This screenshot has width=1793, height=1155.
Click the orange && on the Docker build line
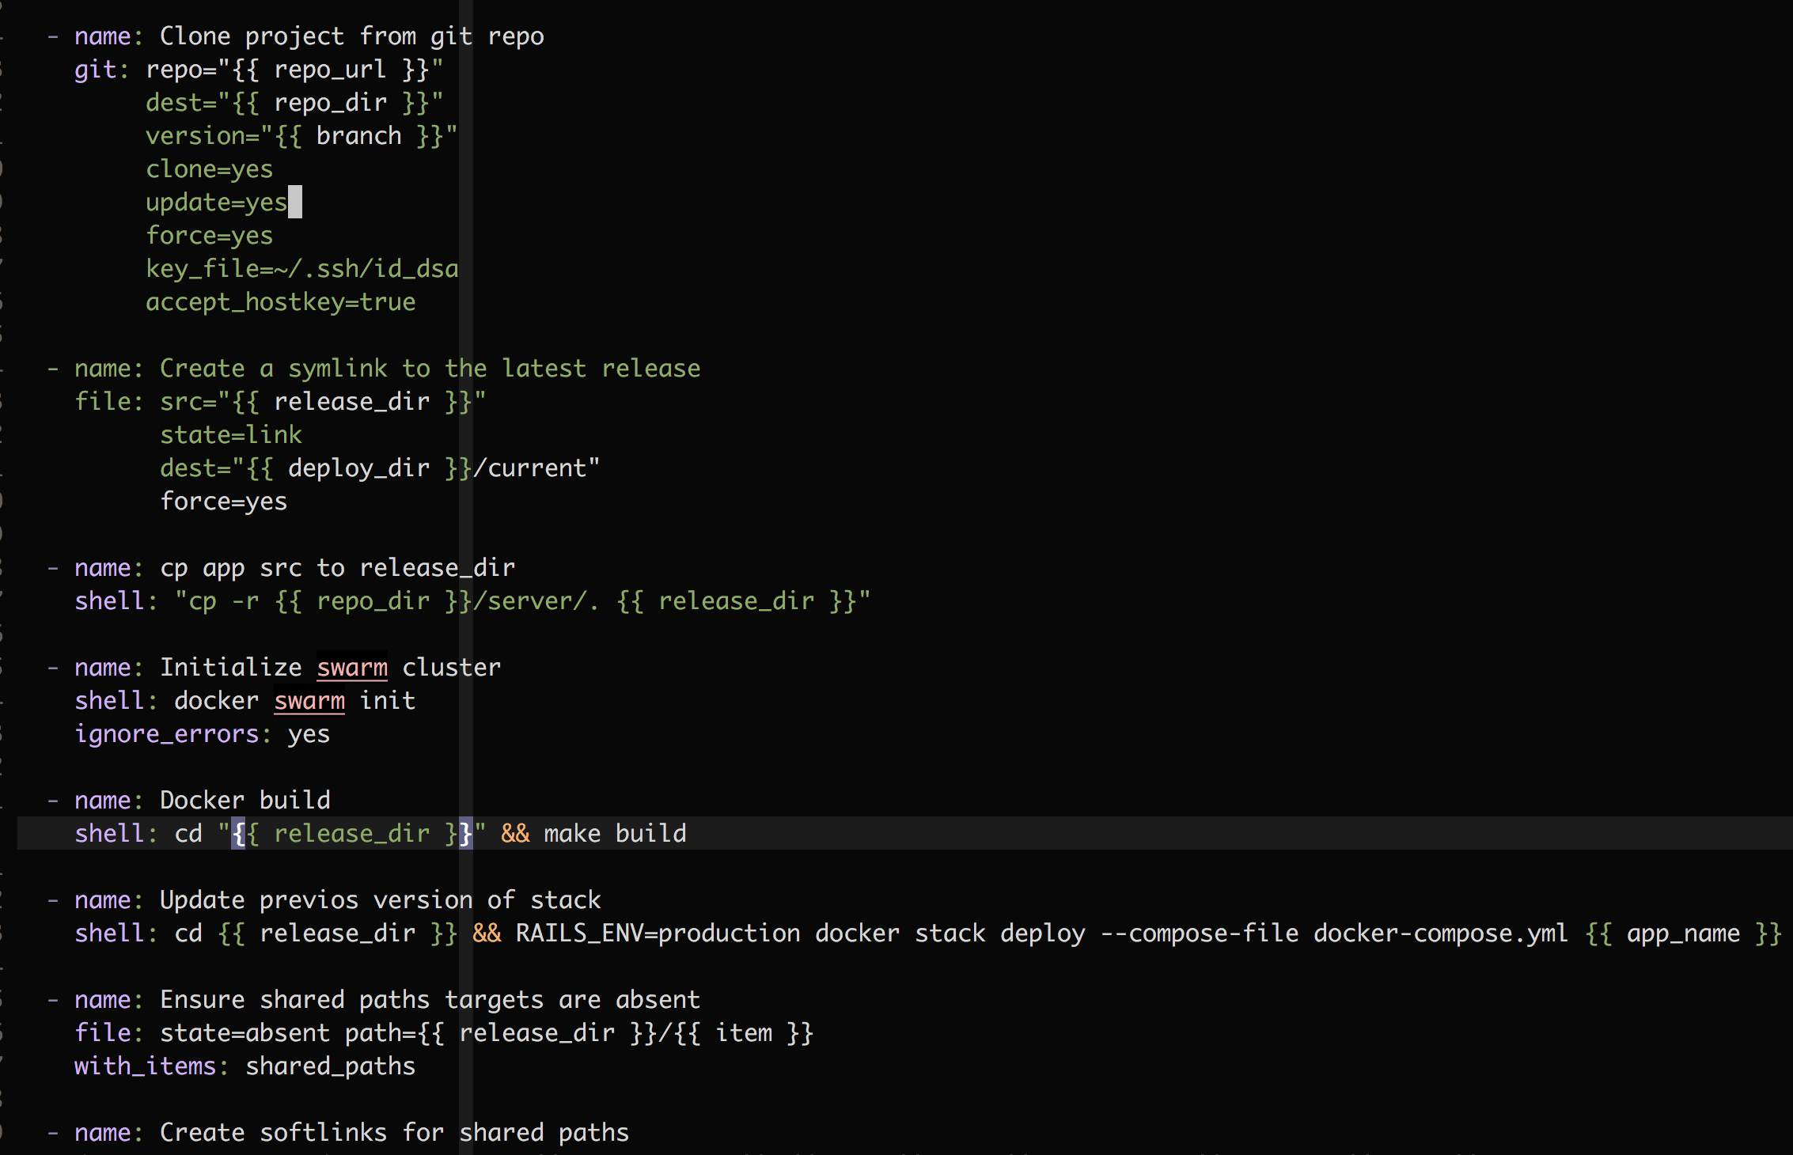515,833
